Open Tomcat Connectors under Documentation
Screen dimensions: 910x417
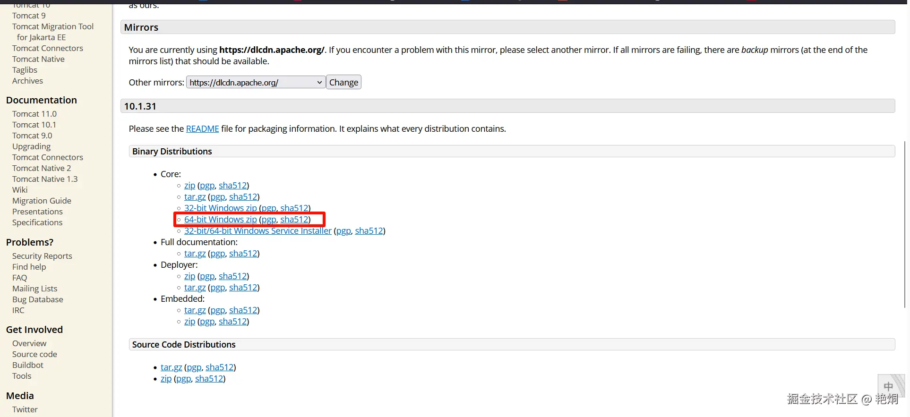pos(48,157)
